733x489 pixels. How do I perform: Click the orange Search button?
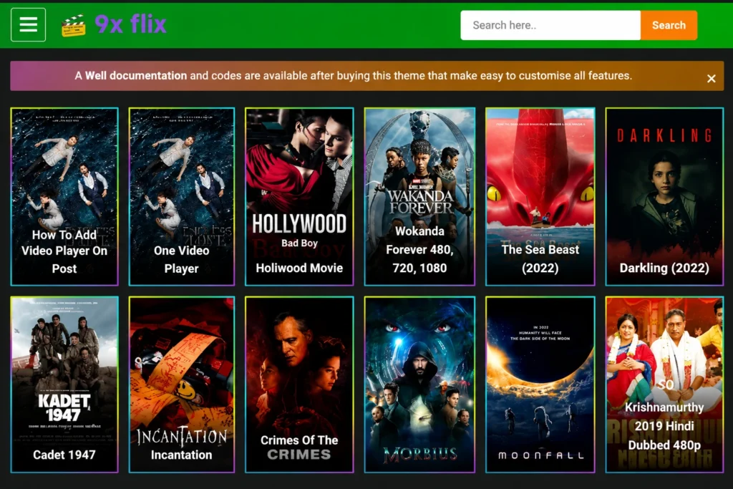[669, 25]
